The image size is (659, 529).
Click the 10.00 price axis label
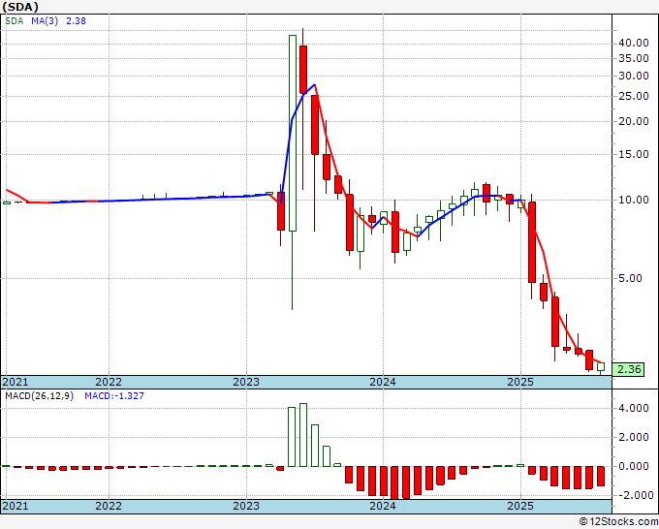pos(634,200)
